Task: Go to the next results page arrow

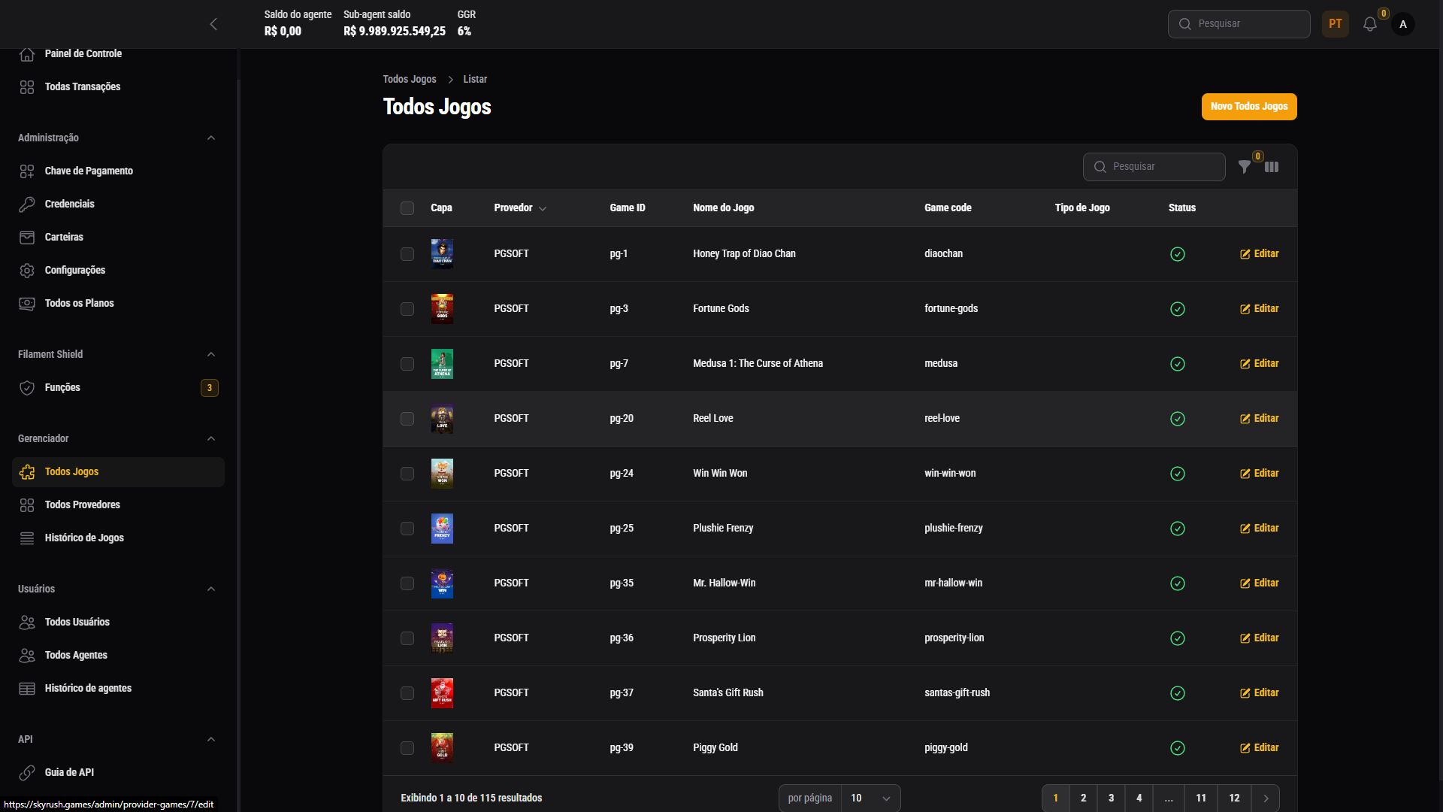Action: [x=1266, y=798]
